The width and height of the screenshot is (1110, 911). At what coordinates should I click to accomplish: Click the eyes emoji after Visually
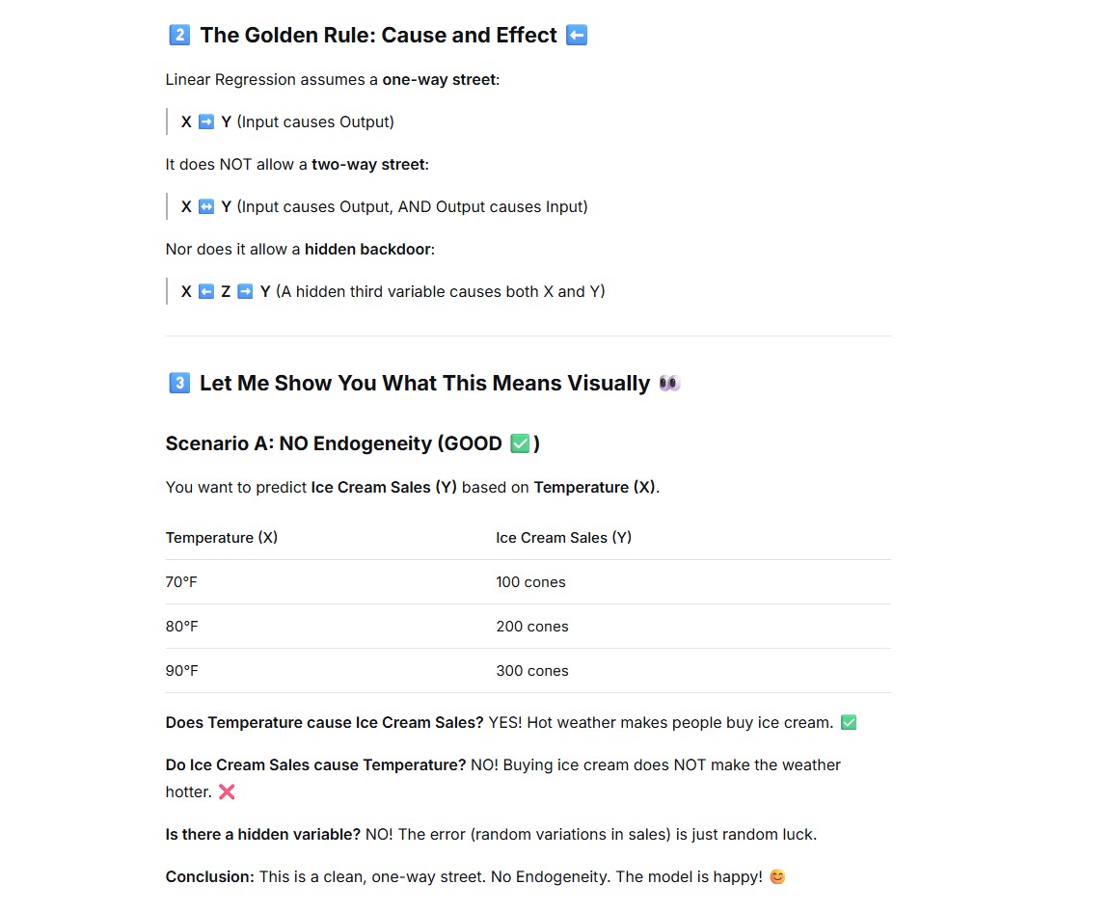coord(669,383)
